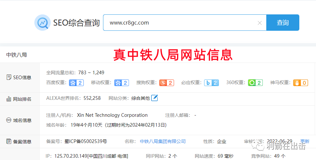Click the 网站速度 value 69 毫秒

pyautogui.click(x=225, y=156)
